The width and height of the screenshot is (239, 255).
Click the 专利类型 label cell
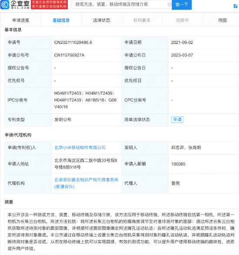click(x=28, y=120)
